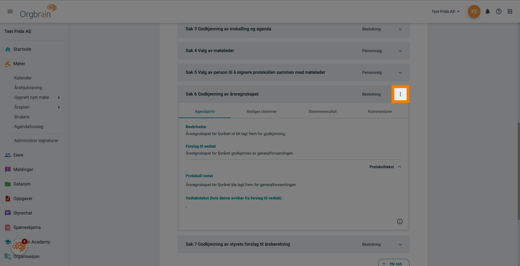Open Agendaforslag in sidebar
Image resolution: width=520 pixels, height=266 pixels.
pyautogui.click(x=29, y=127)
